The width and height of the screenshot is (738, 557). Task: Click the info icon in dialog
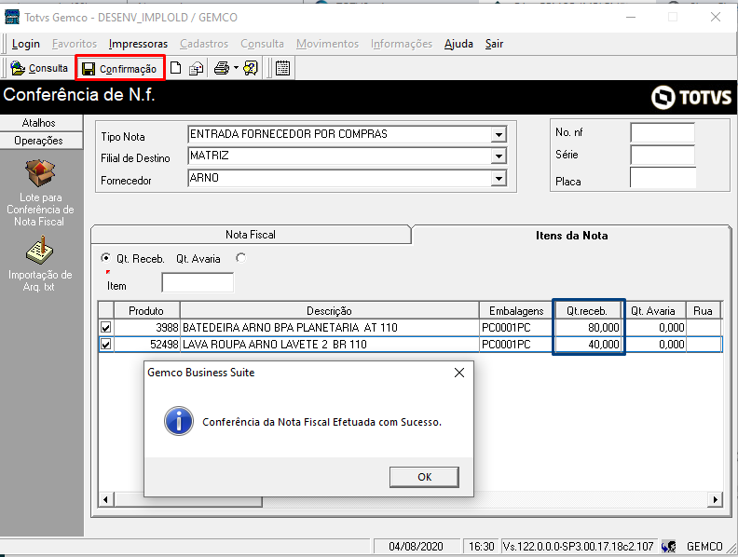click(178, 421)
